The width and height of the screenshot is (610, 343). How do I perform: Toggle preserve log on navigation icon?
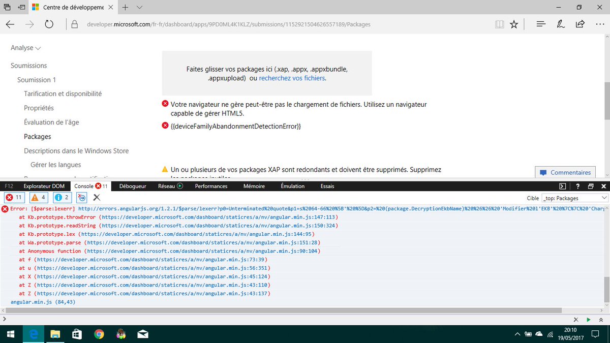pyautogui.click(x=82, y=198)
